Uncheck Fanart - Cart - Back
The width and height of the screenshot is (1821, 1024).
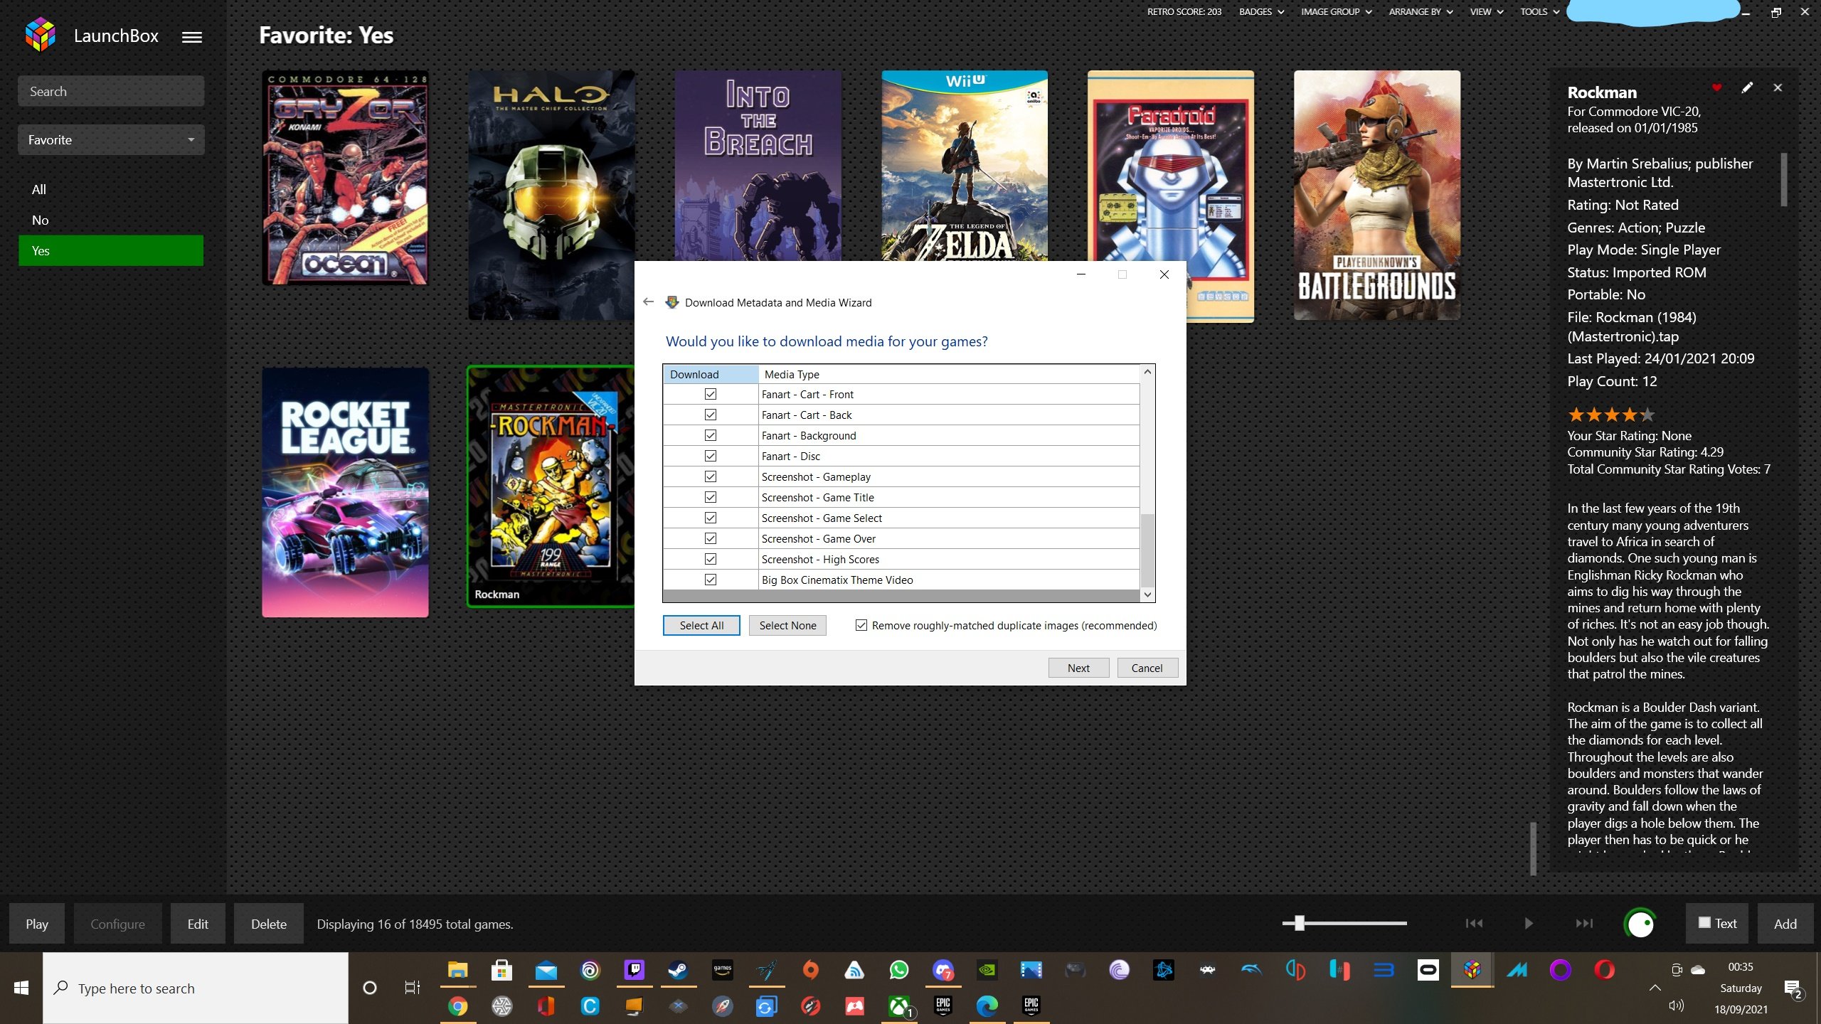tap(711, 415)
